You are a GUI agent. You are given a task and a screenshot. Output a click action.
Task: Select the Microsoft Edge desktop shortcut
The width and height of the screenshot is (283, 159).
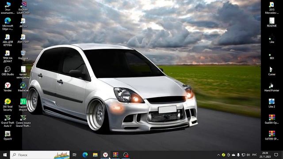coord(8,24)
